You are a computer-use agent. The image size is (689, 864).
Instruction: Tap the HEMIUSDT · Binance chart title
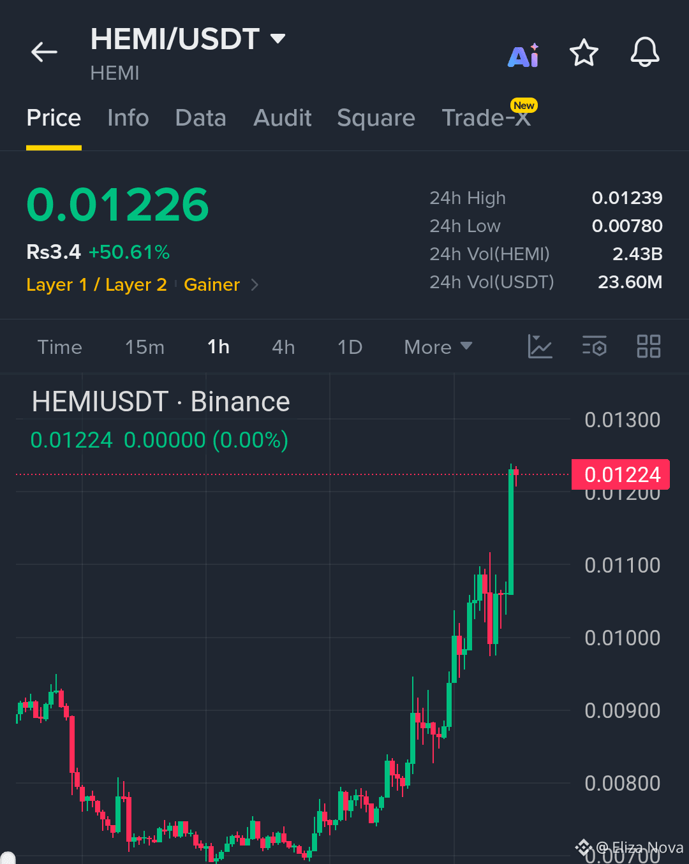161,402
